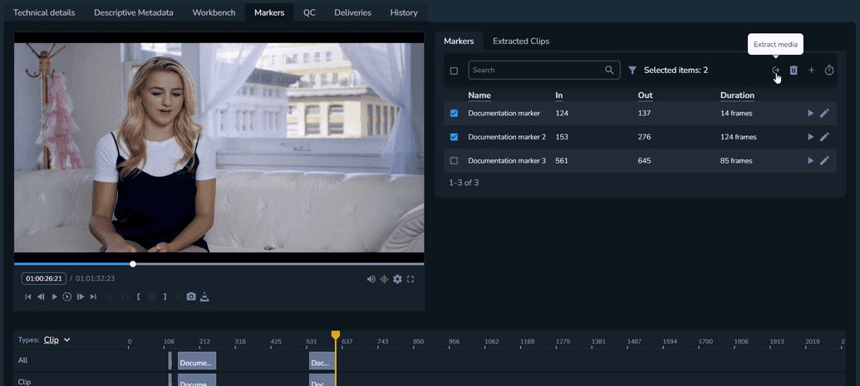Play the video
Image resolution: width=860 pixels, height=386 pixels.
point(54,296)
